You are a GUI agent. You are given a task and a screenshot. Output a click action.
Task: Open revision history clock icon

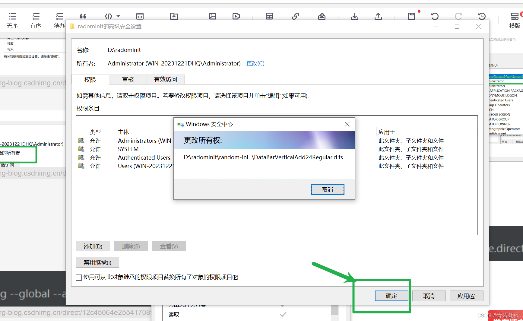(x=482, y=16)
